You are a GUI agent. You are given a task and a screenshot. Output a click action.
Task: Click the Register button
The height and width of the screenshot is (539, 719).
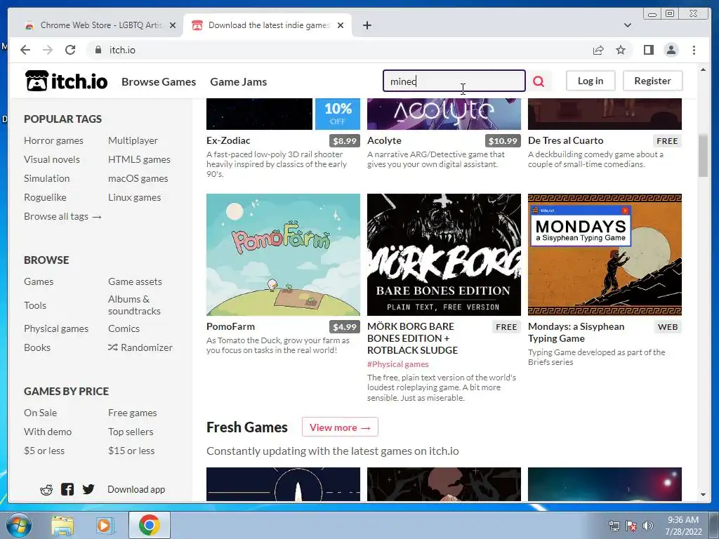click(652, 81)
